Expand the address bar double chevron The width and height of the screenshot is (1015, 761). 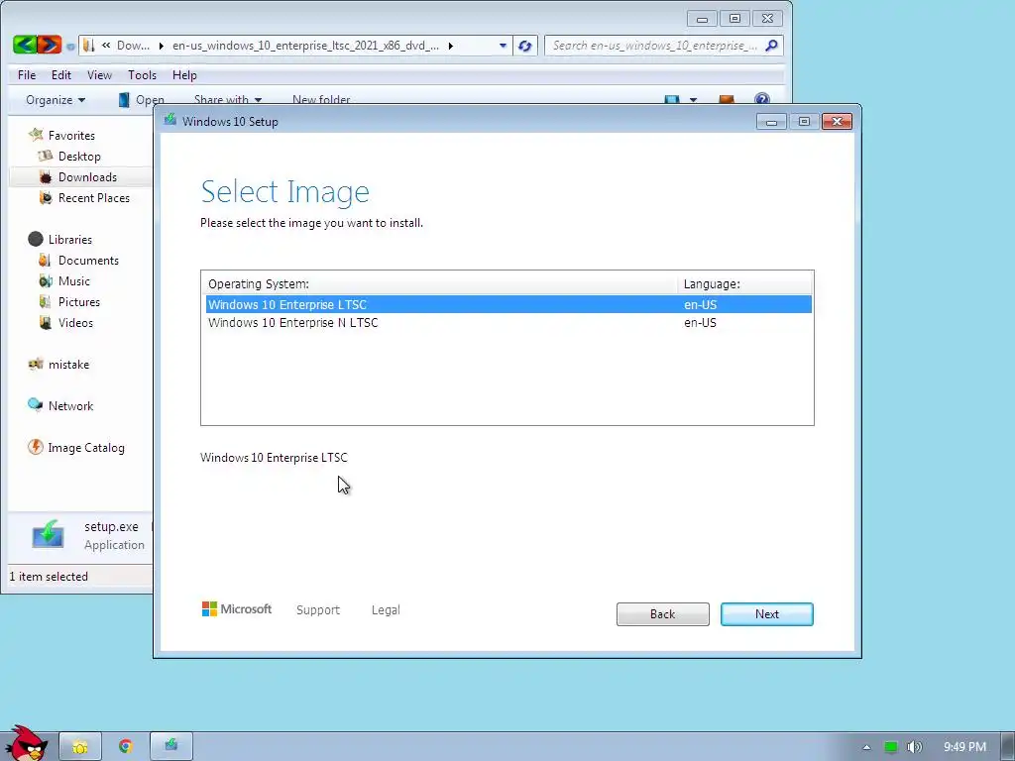pos(106,46)
